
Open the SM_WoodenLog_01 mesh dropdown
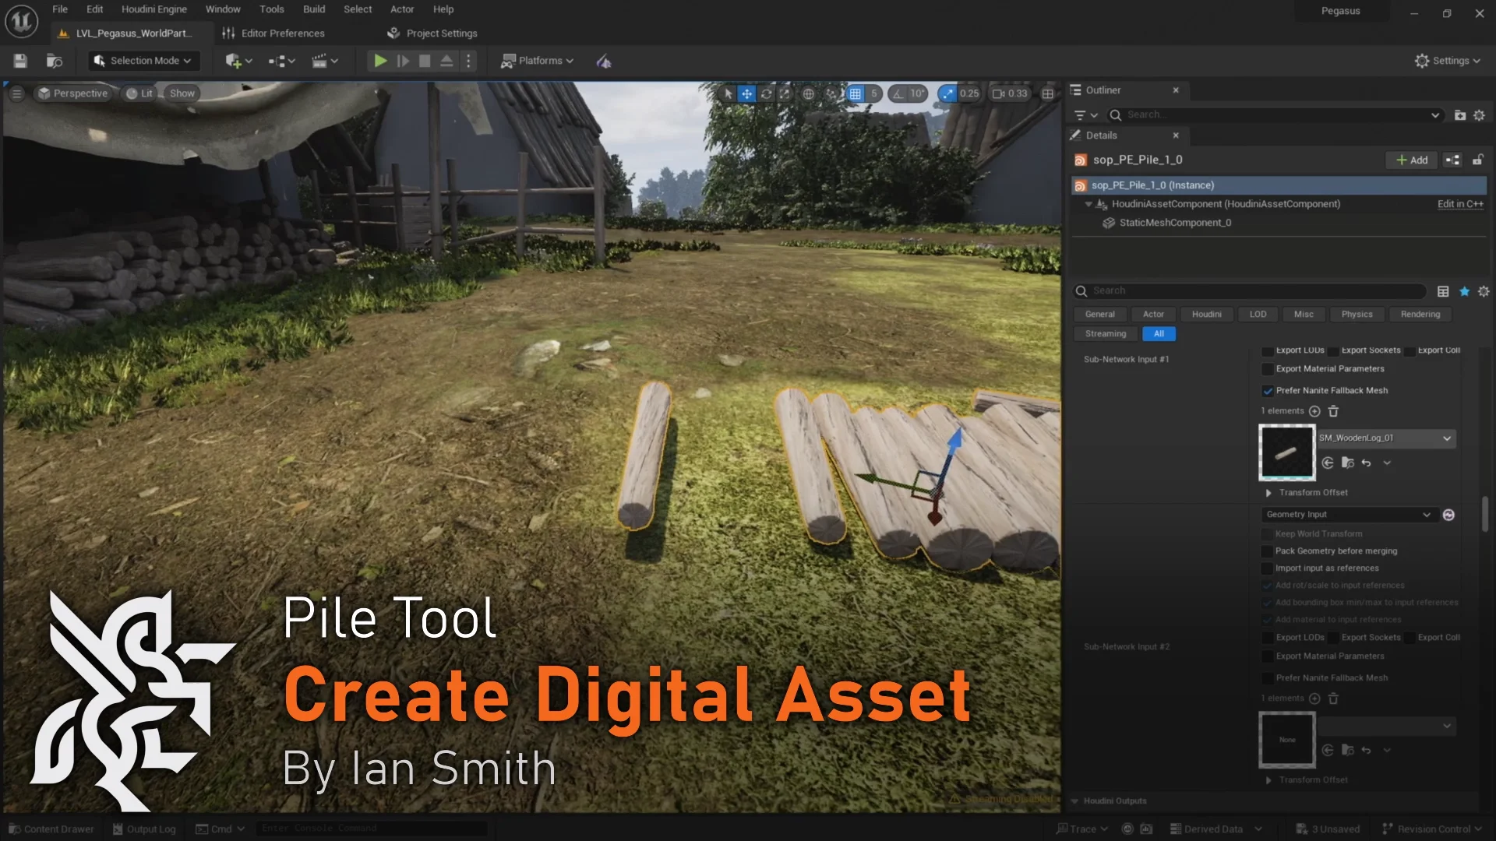(1447, 438)
